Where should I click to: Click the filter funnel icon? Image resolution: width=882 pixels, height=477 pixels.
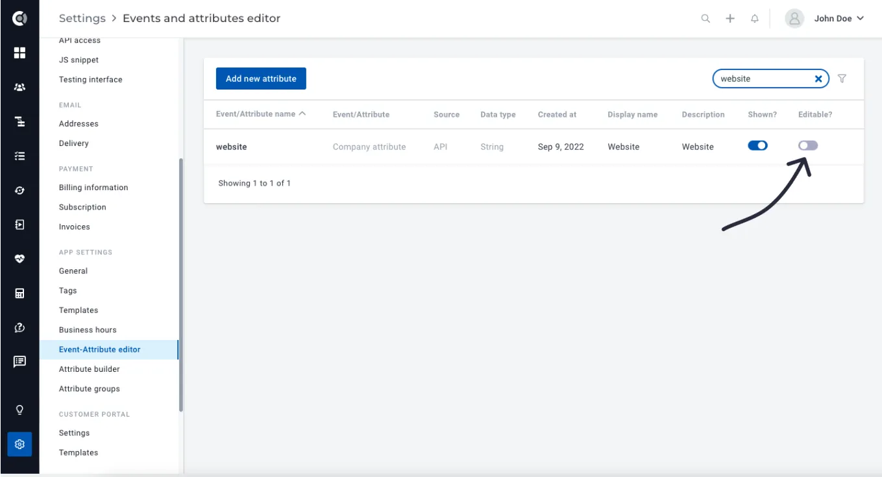(842, 79)
